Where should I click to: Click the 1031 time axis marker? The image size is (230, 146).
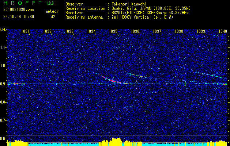(25, 31)
